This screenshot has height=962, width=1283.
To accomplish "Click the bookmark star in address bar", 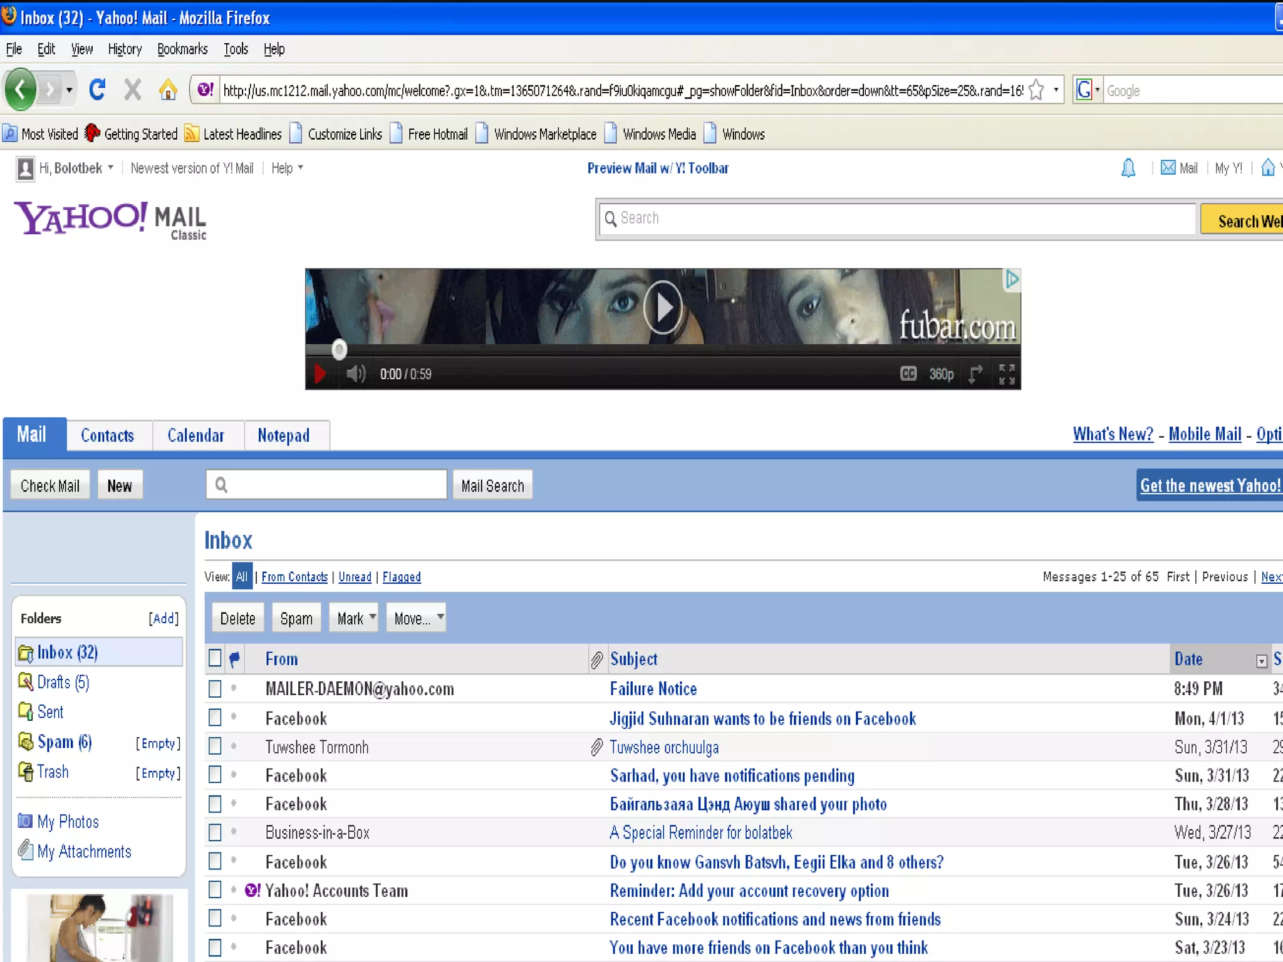I will (1036, 90).
